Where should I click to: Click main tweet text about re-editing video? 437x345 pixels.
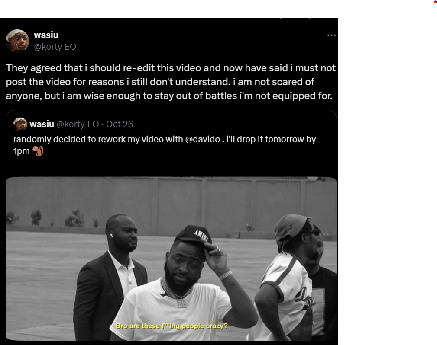tap(171, 82)
